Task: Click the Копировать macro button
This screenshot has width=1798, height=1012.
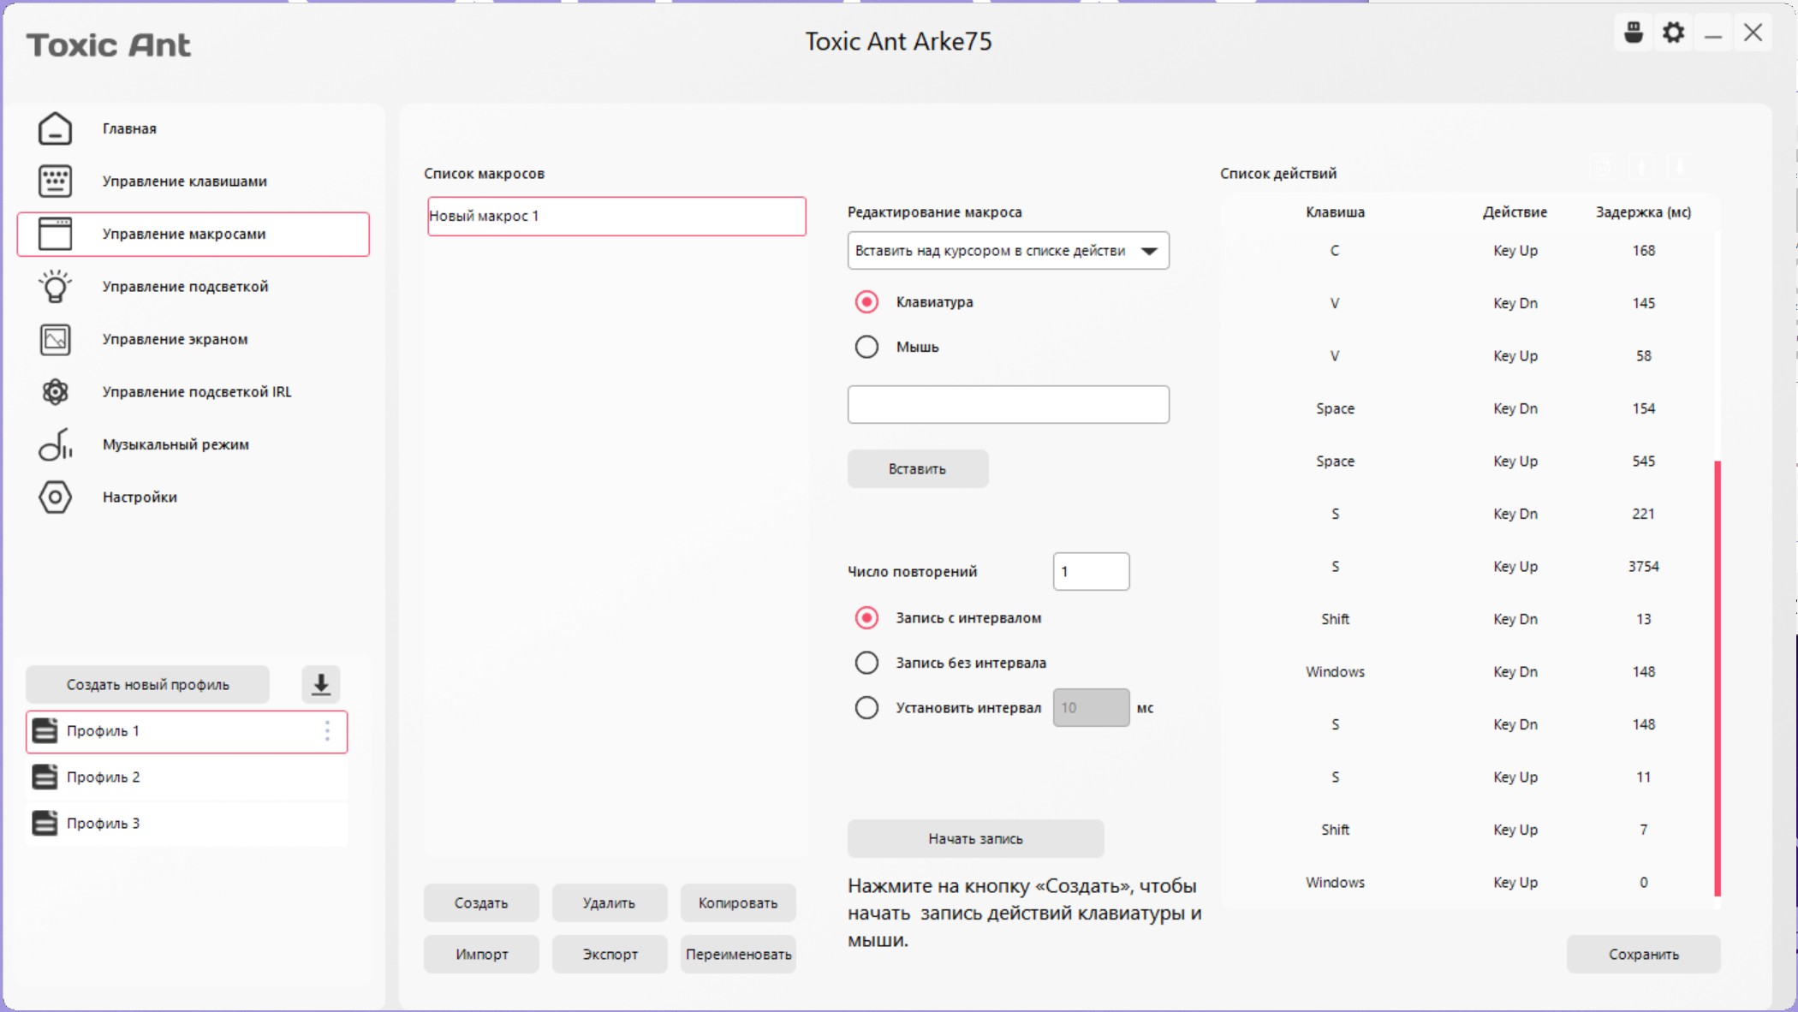Action: tap(738, 903)
